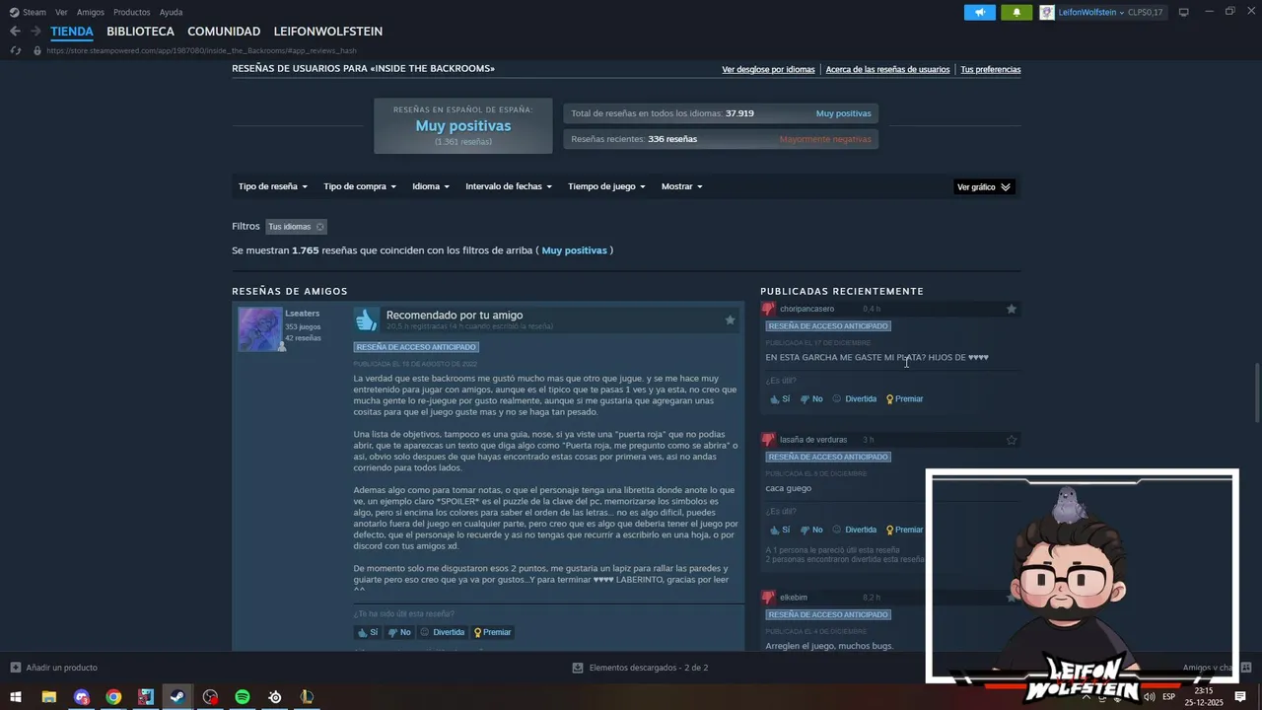Open 'Tus preferencias' link
The image size is (1262, 710).
point(991,70)
